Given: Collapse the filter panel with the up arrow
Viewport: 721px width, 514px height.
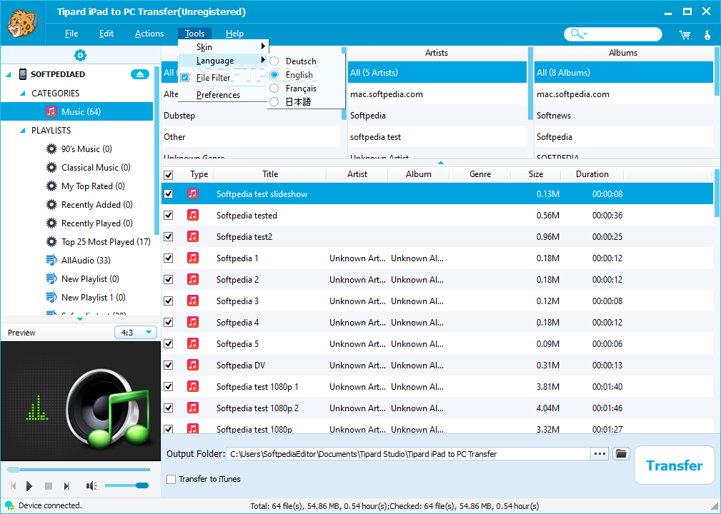Looking at the screenshot, I should (440, 163).
